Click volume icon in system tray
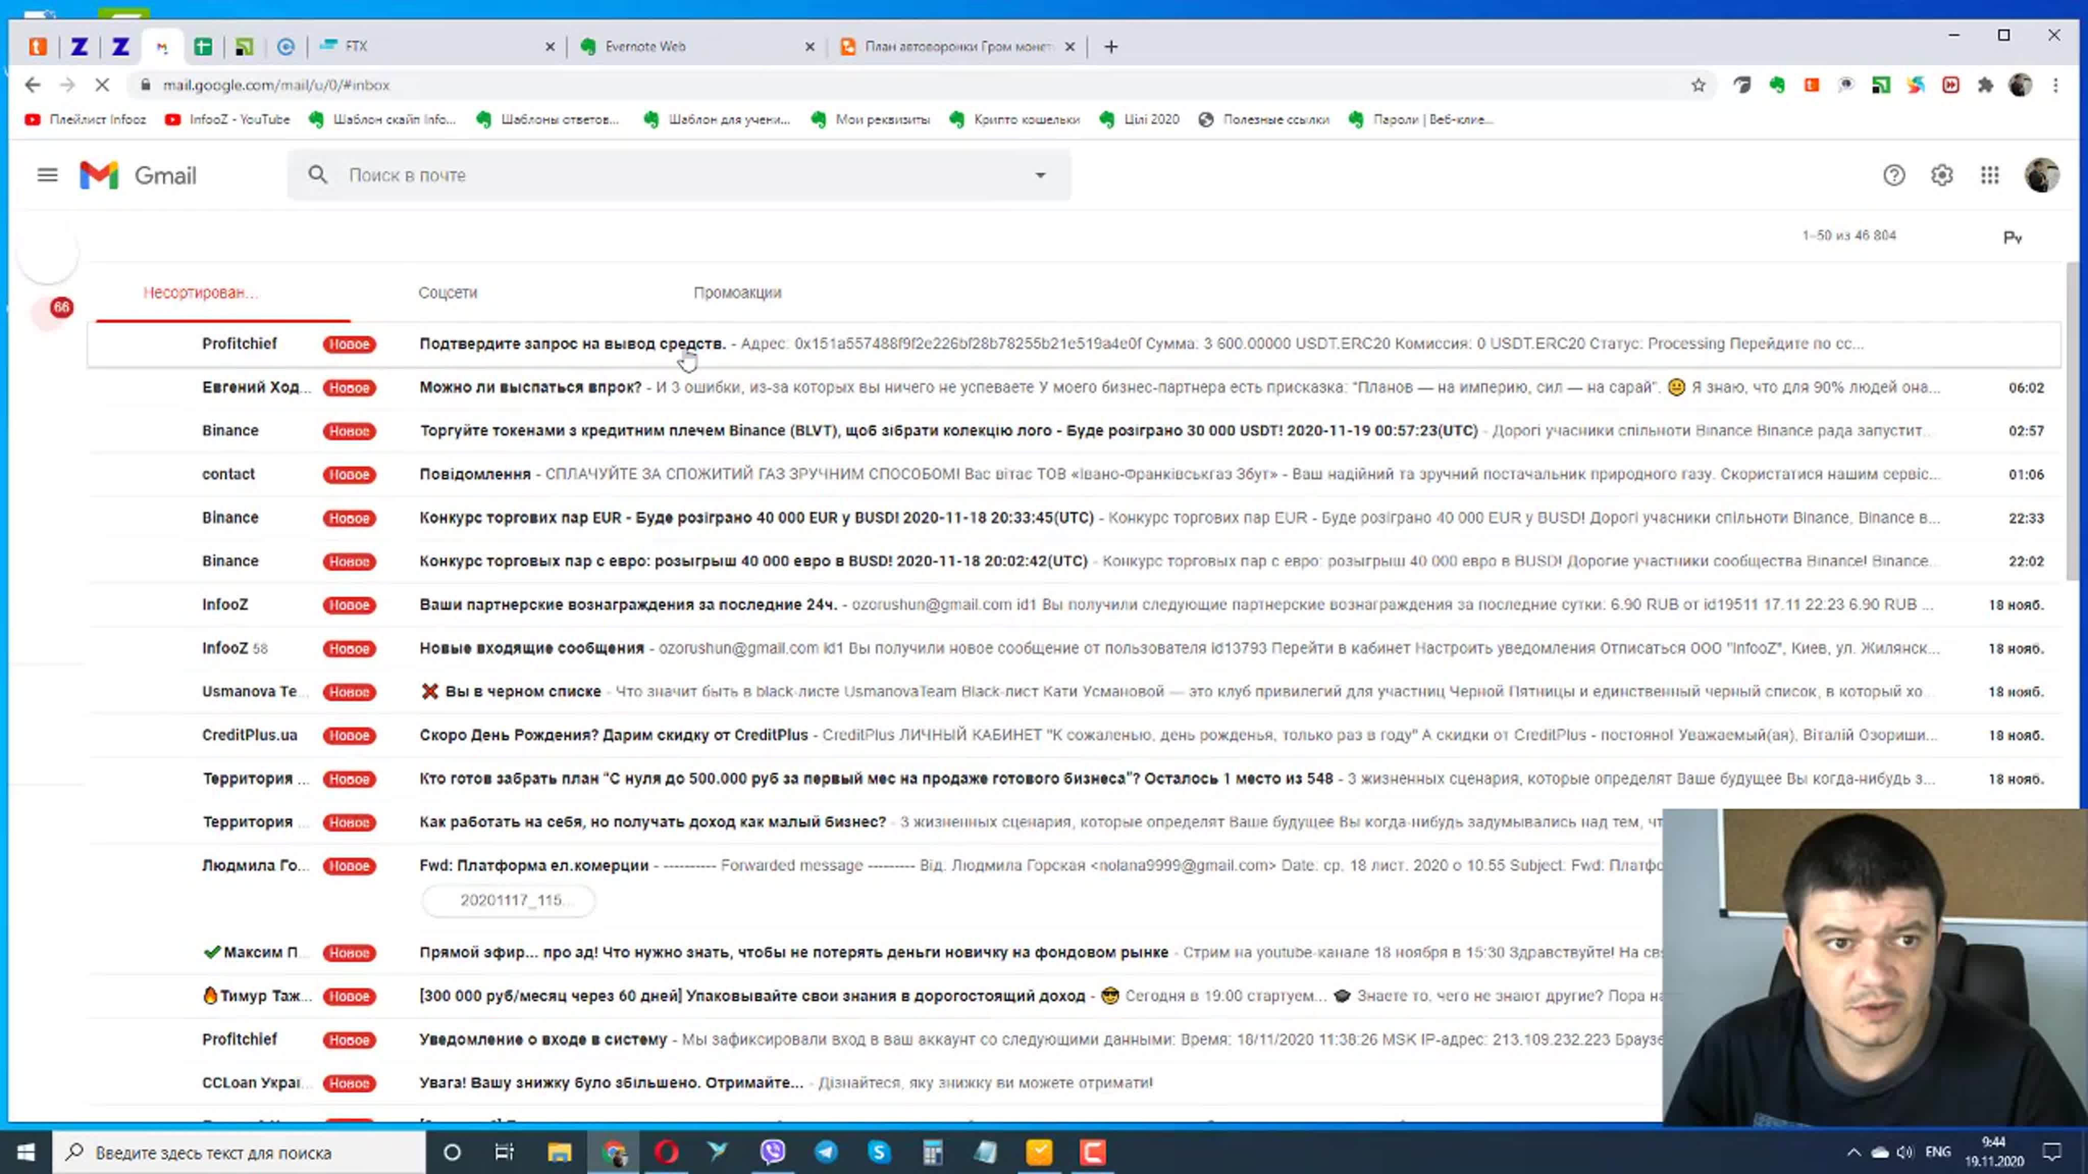2088x1174 pixels. point(1905,1152)
